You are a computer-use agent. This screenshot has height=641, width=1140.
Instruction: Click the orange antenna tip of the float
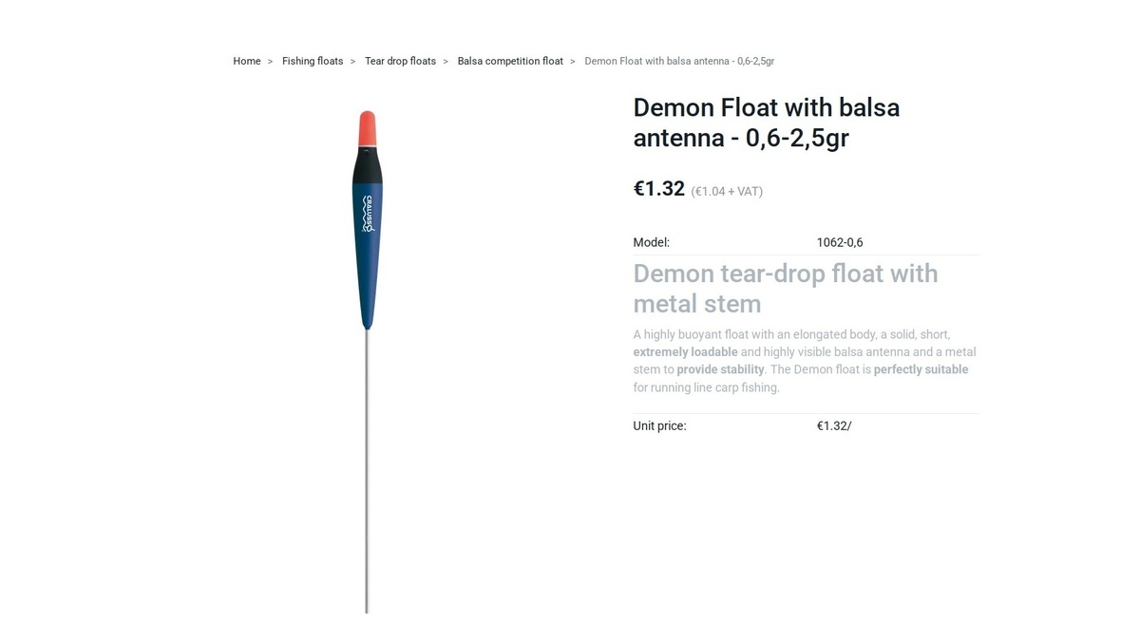(x=368, y=127)
